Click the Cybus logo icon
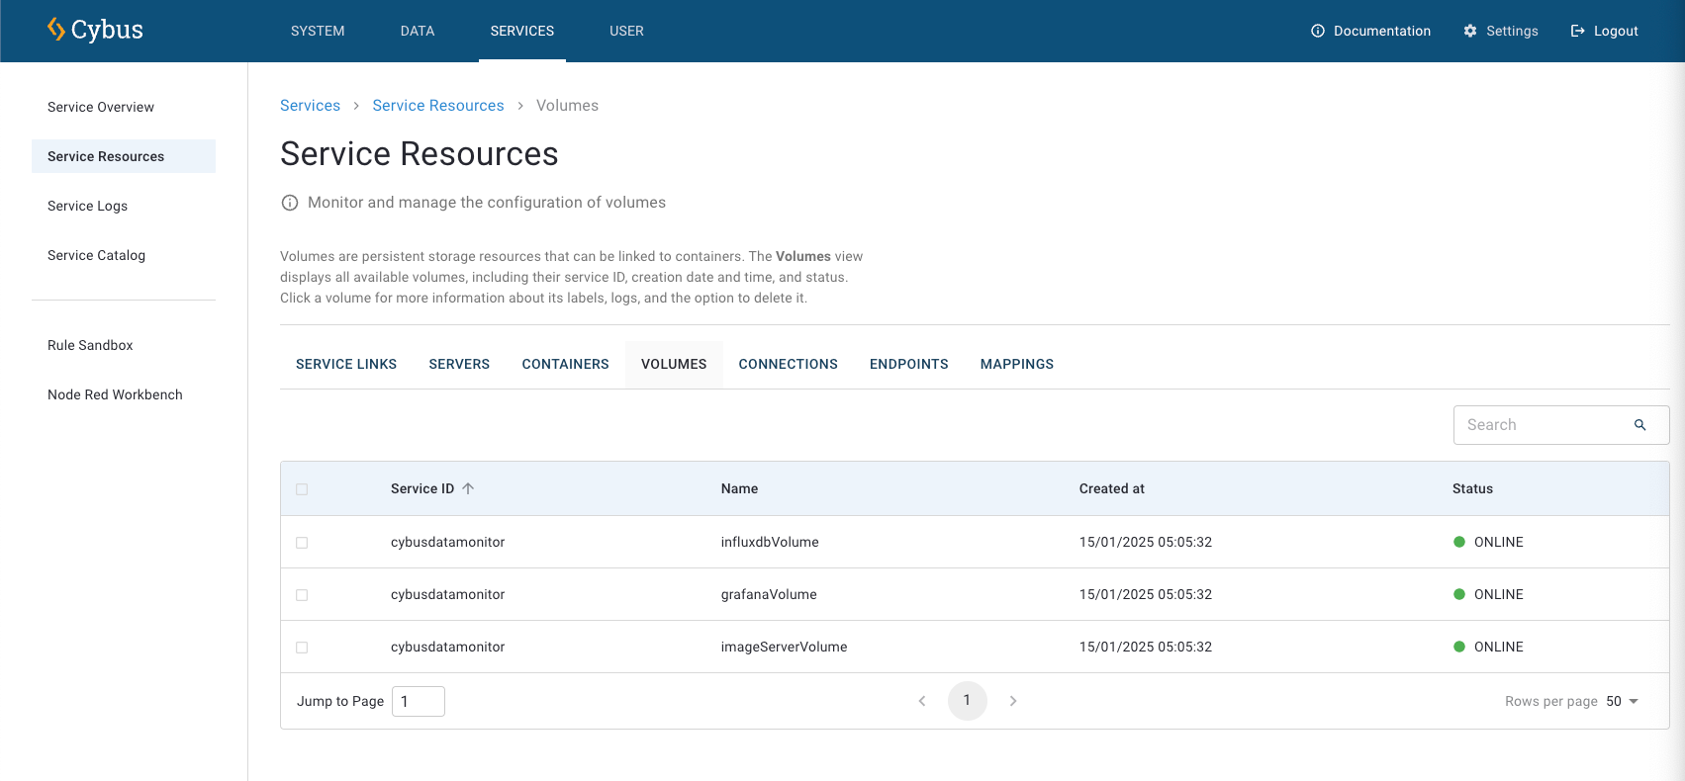Screen dimensions: 1685x781 (56, 30)
